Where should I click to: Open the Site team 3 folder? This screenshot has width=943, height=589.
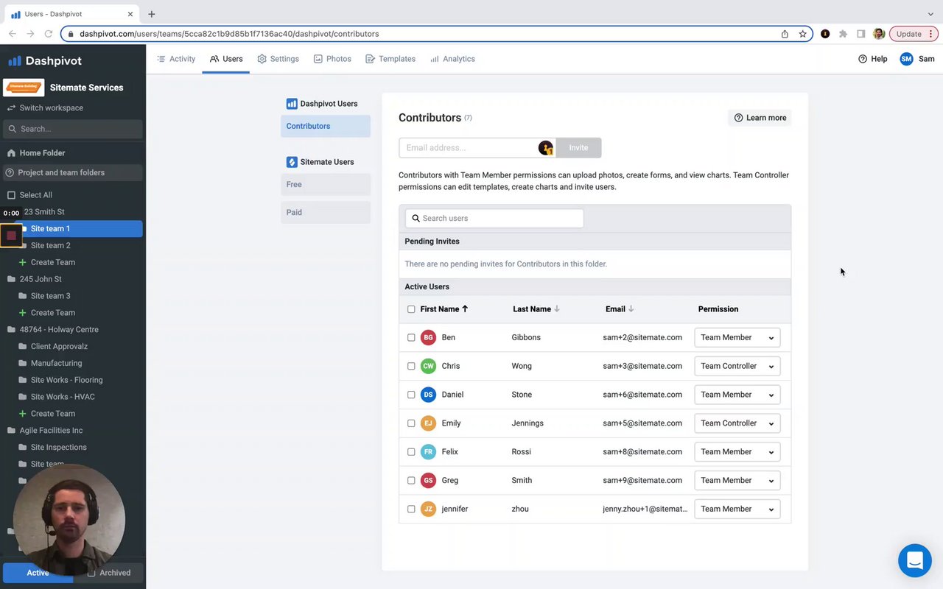point(51,296)
